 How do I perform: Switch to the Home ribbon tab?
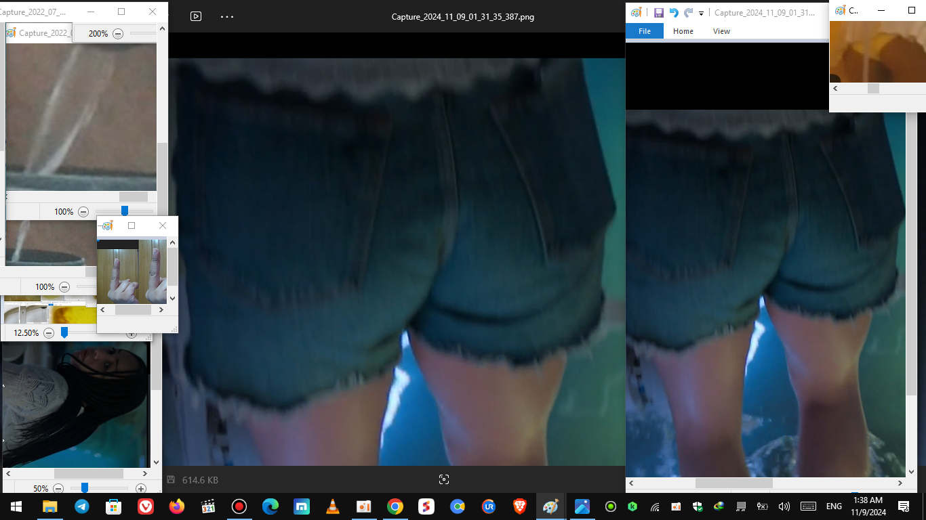683,31
